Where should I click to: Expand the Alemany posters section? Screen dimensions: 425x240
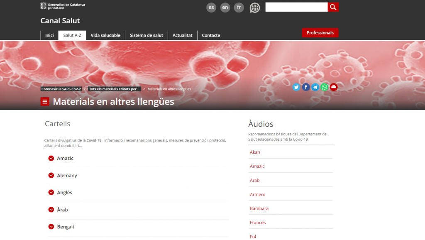pyautogui.click(x=51, y=176)
